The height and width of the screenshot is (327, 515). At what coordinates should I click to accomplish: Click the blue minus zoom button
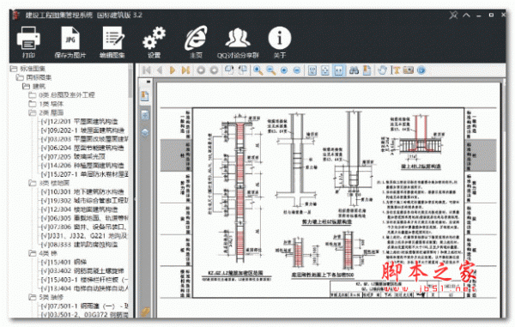[x=297, y=70]
